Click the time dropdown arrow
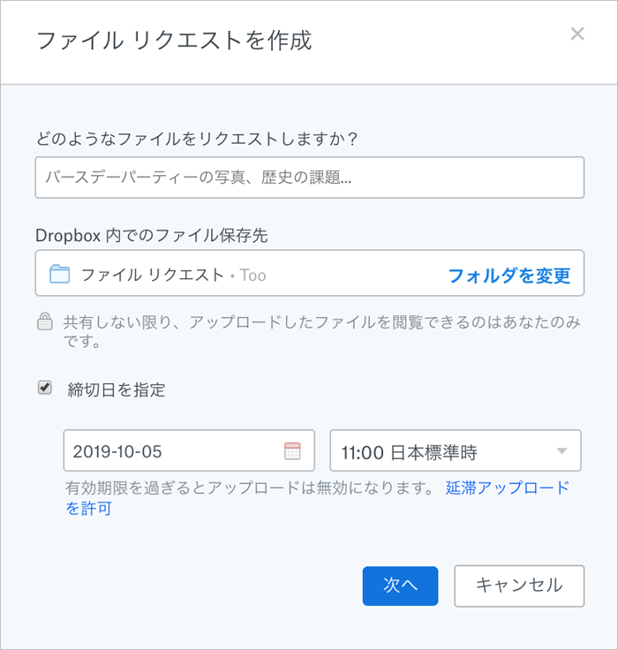This screenshot has height=650, width=618. point(561,451)
